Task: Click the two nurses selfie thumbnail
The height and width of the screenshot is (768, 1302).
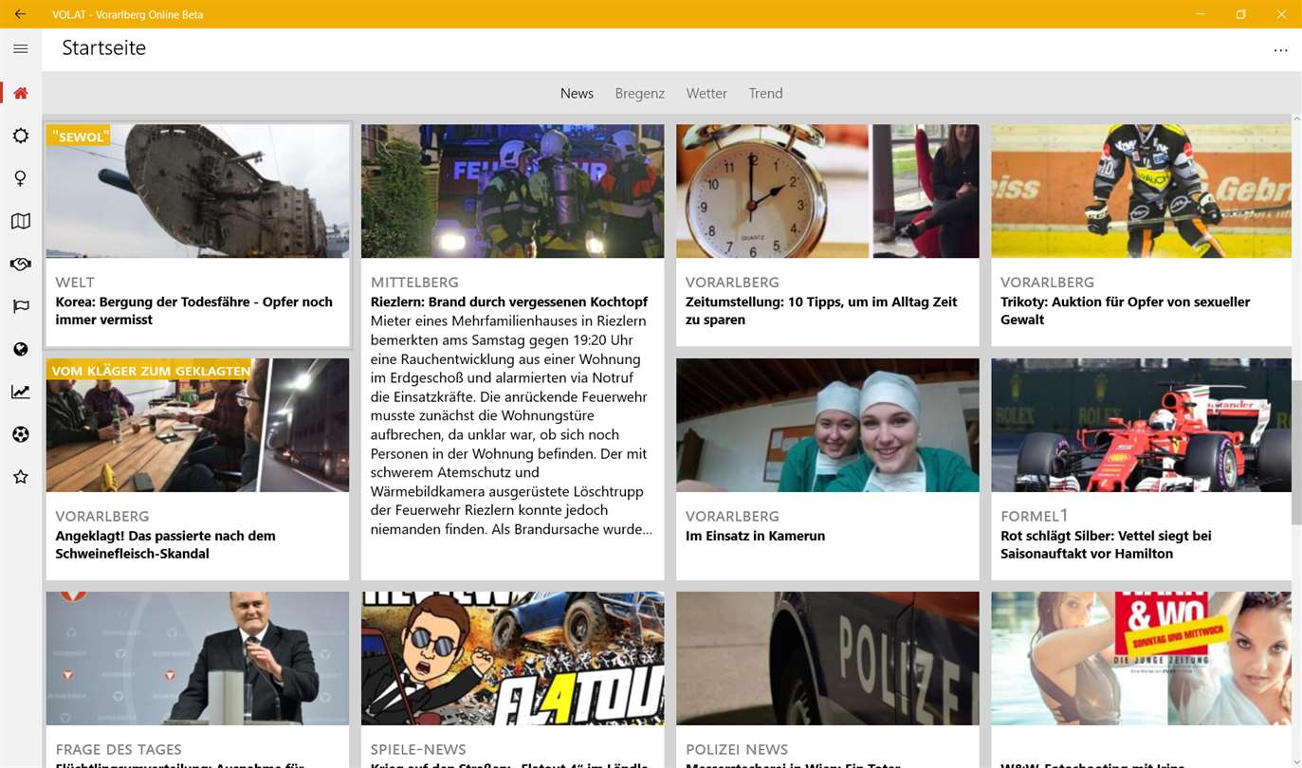Action: (x=828, y=425)
